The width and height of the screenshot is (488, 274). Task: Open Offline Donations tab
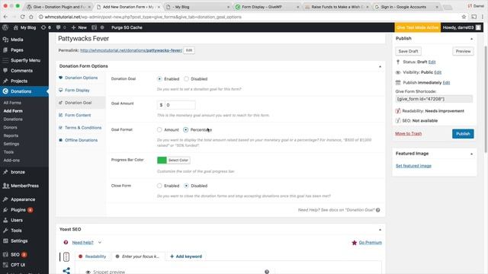pyautogui.click(x=82, y=140)
